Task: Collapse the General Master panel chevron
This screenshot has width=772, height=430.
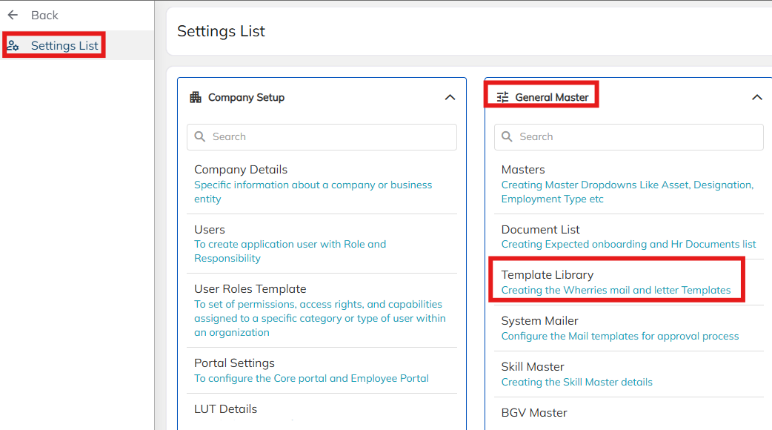Action: pos(756,97)
